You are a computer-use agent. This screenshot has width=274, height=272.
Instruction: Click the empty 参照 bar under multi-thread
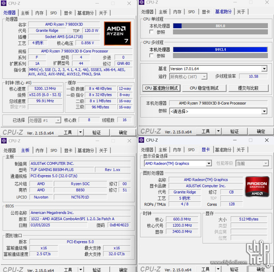[220, 56]
